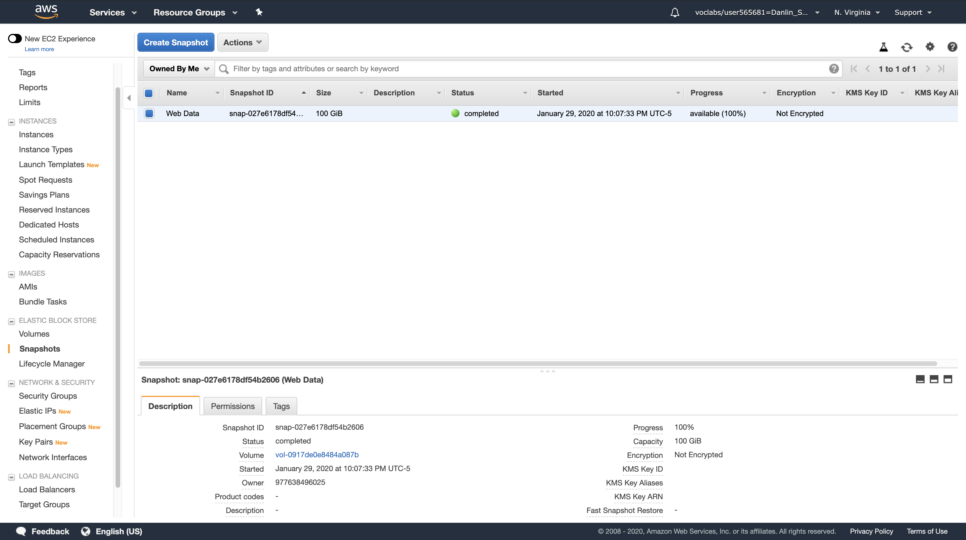Viewport: 966px width, 540px height.
Task: Collapse sidebar using the left arrow handle
Action: click(x=129, y=98)
